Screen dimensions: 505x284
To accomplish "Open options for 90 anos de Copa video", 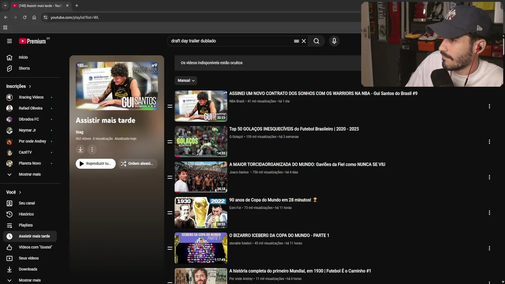I will click(489, 213).
